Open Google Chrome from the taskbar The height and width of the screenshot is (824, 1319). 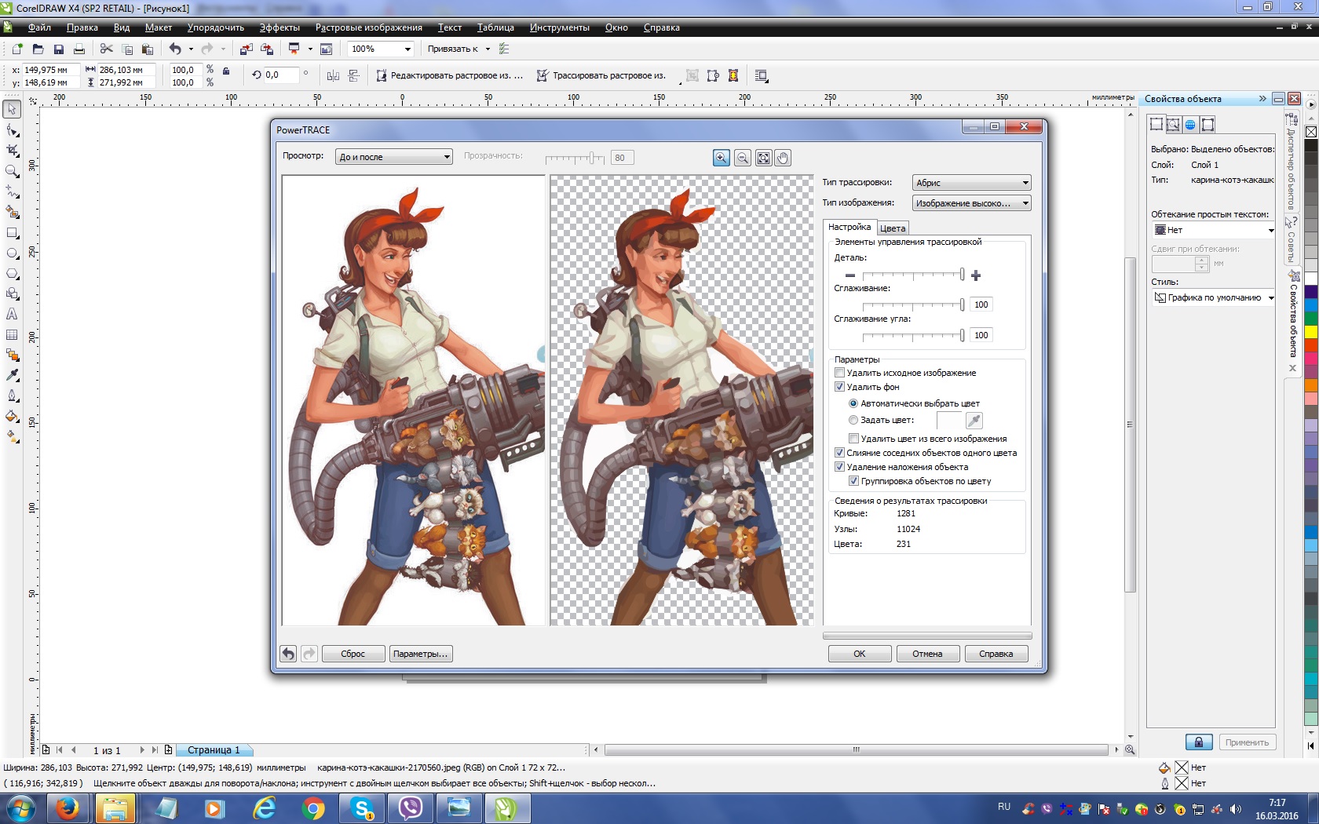pyautogui.click(x=313, y=808)
